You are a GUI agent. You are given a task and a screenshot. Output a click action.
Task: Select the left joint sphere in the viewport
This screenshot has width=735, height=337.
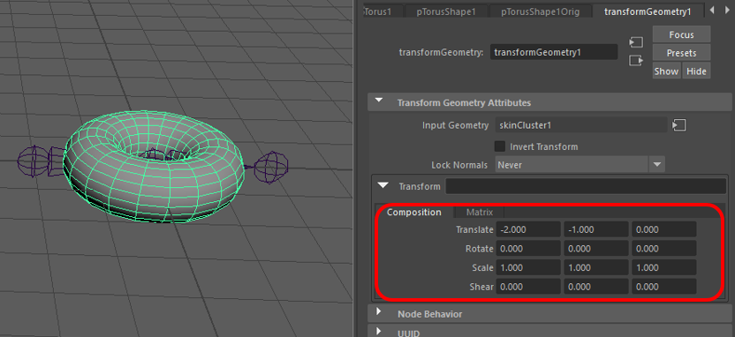(x=33, y=161)
